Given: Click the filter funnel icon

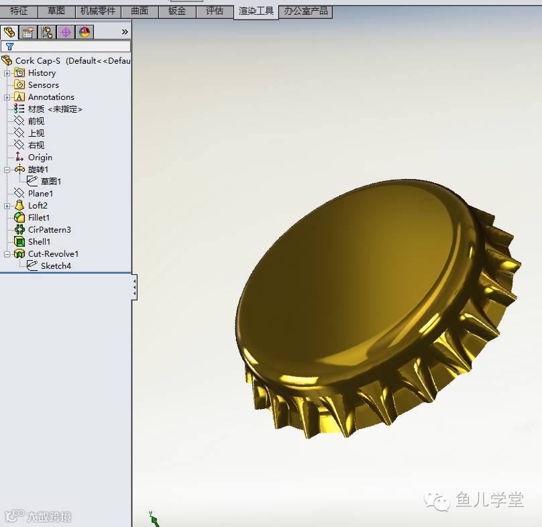Looking at the screenshot, I should tap(9, 46).
